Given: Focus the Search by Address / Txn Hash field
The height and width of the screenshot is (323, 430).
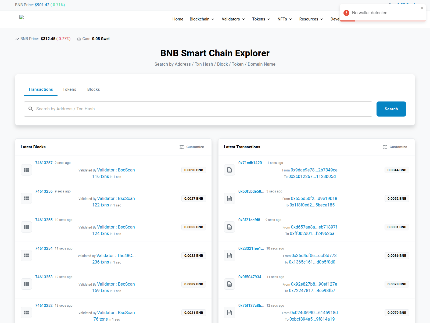Looking at the screenshot, I should [x=198, y=109].
